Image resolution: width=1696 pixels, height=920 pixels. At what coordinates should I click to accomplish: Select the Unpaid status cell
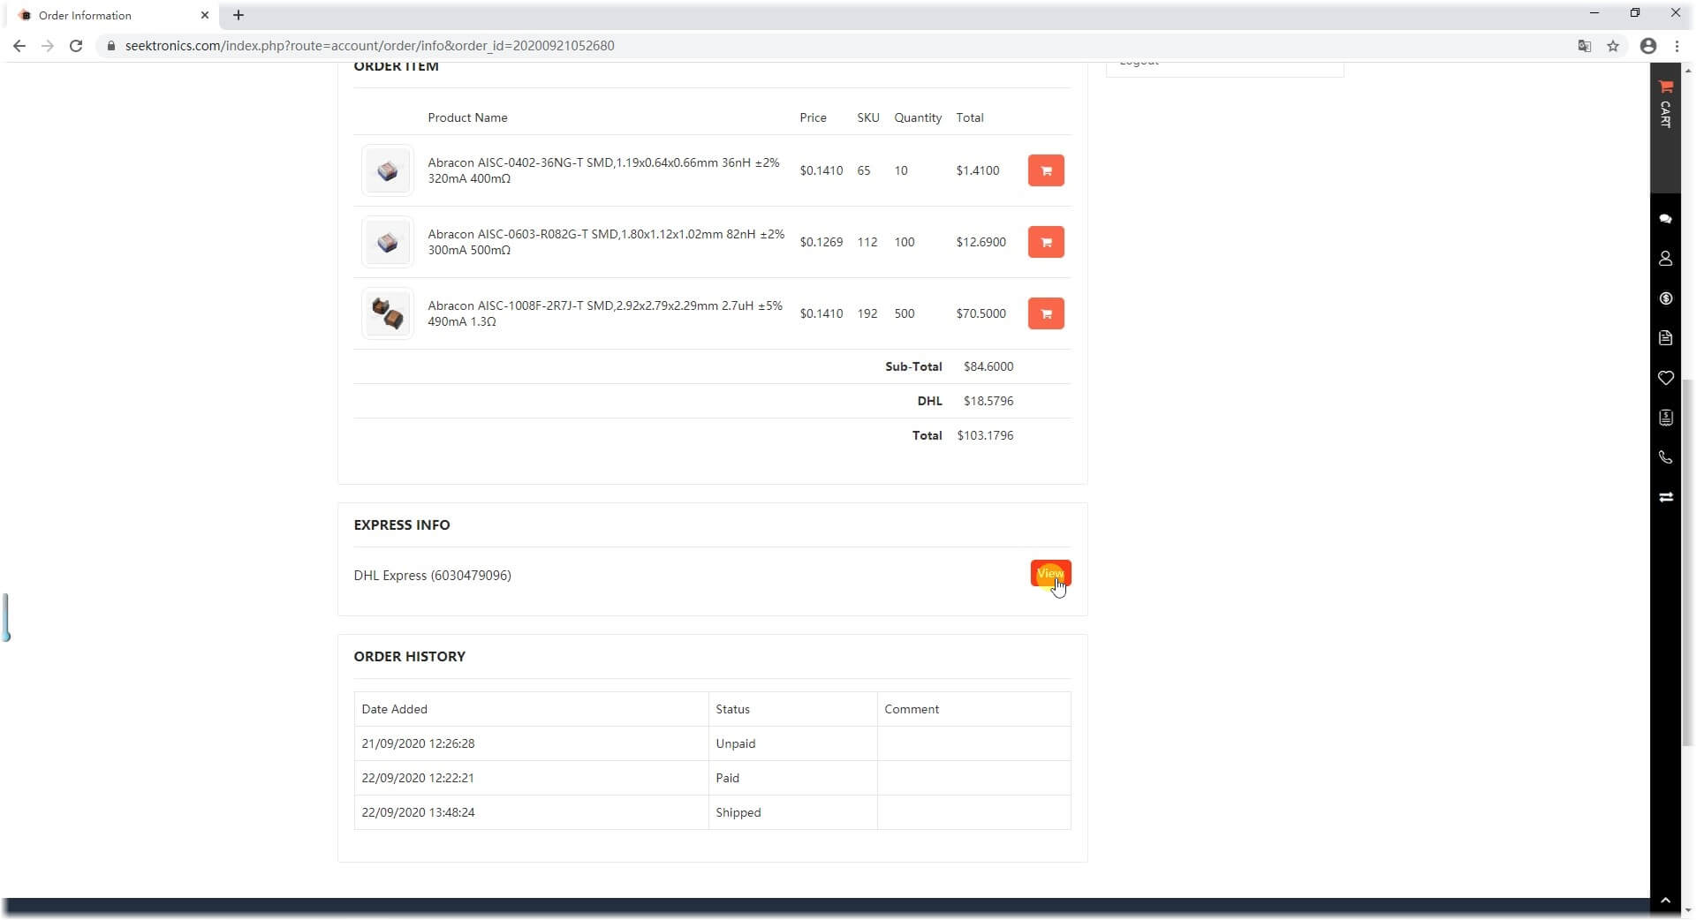(x=792, y=743)
